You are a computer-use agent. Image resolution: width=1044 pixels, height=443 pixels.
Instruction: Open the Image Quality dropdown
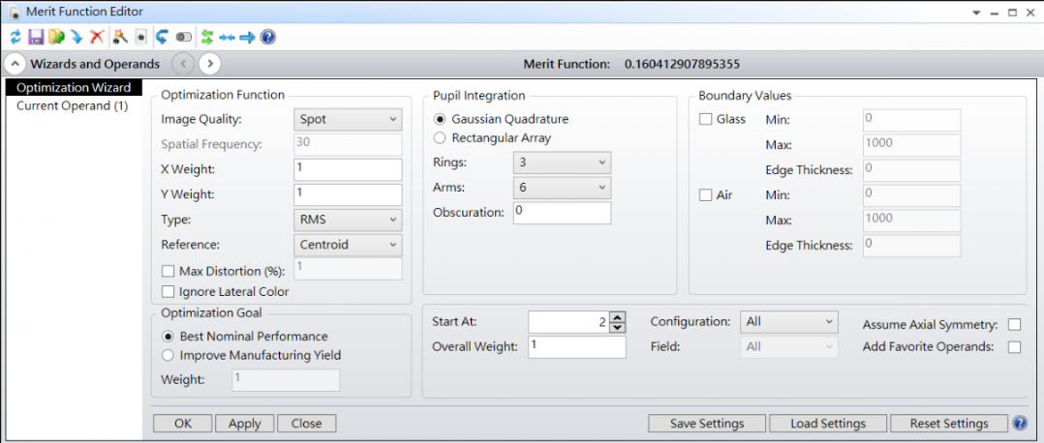click(348, 120)
